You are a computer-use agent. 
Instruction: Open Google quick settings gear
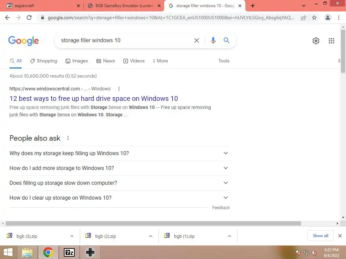pyautogui.click(x=316, y=41)
